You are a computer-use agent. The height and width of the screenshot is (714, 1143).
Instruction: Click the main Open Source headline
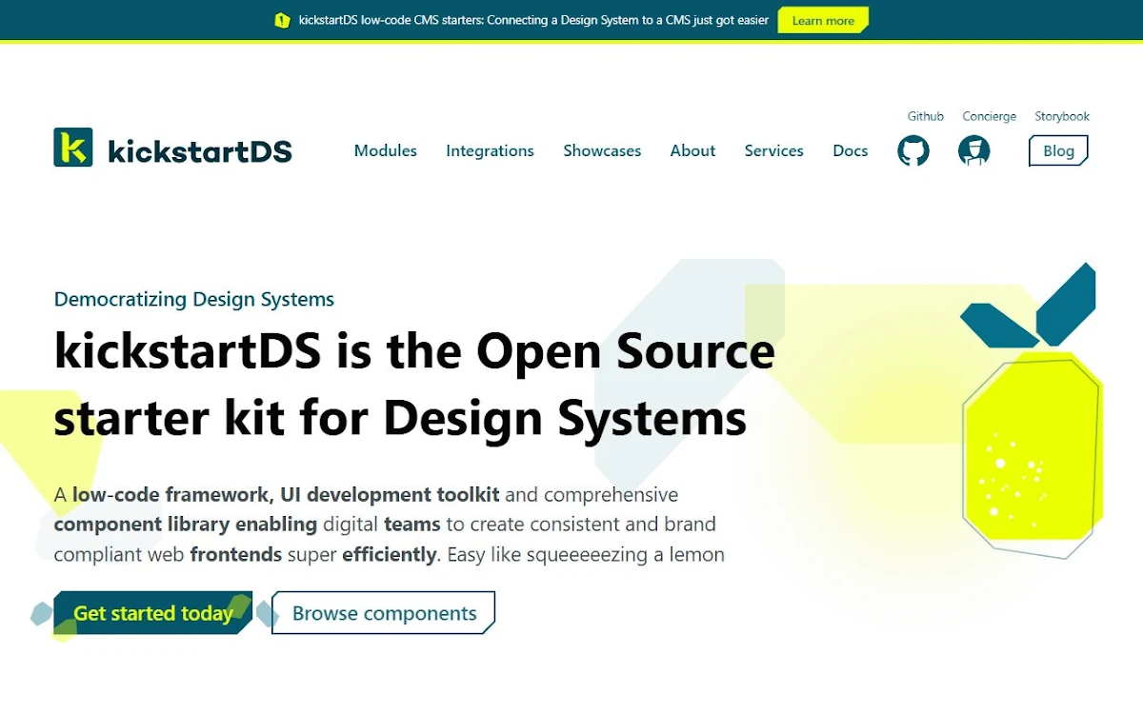(x=414, y=385)
